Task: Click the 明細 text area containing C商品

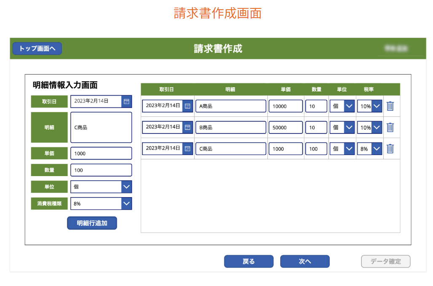Action: pos(101,127)
